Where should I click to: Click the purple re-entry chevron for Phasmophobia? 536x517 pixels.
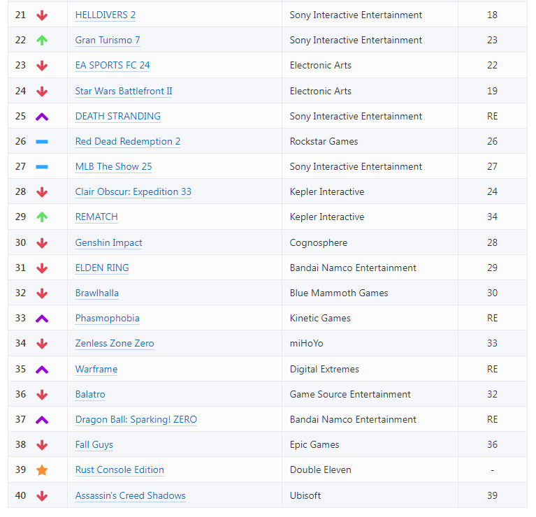42,319
